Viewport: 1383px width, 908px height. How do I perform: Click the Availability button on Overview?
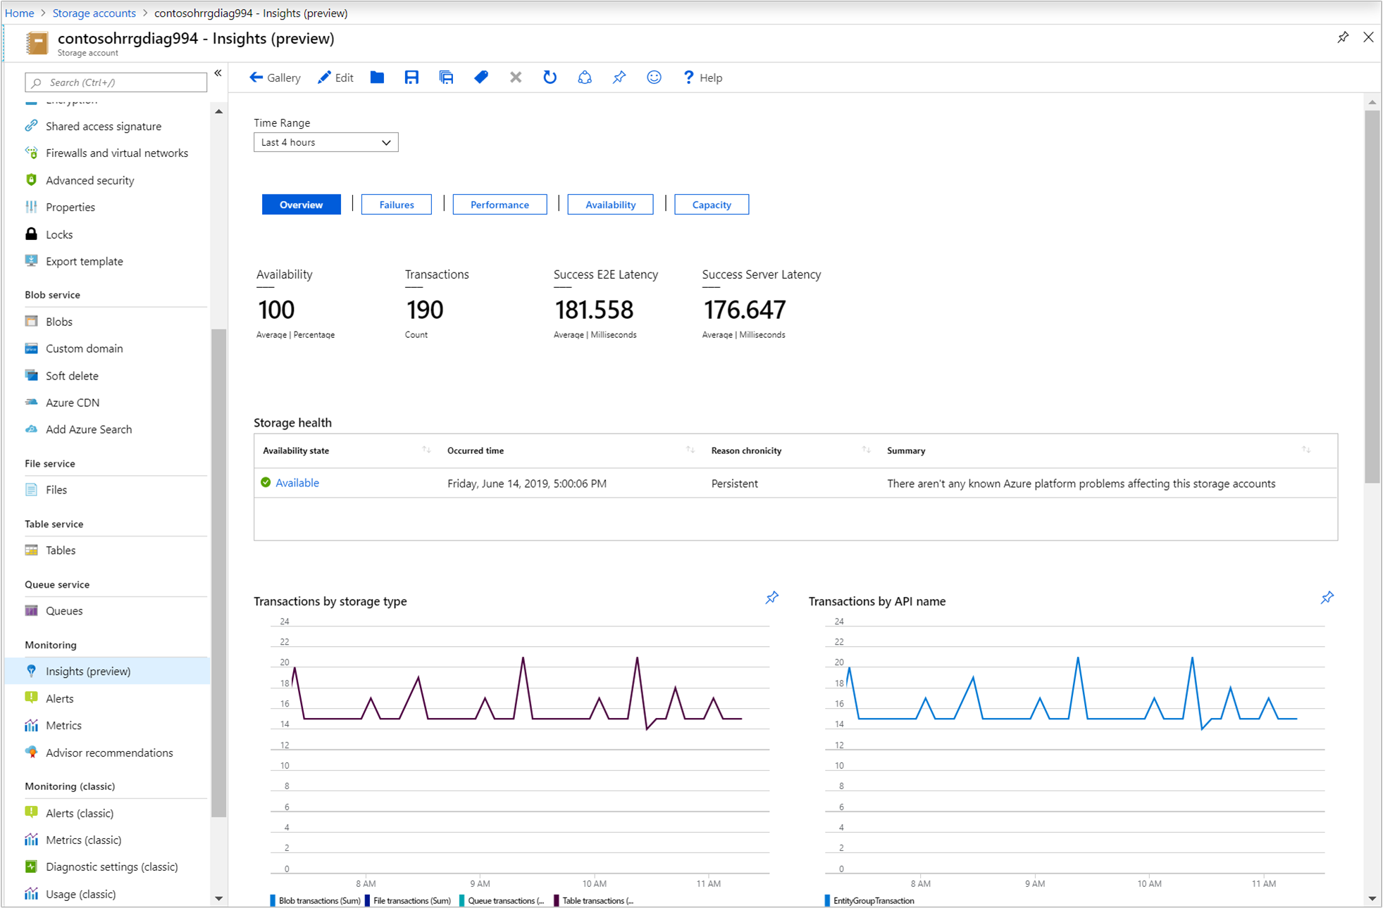coord(609,203)
